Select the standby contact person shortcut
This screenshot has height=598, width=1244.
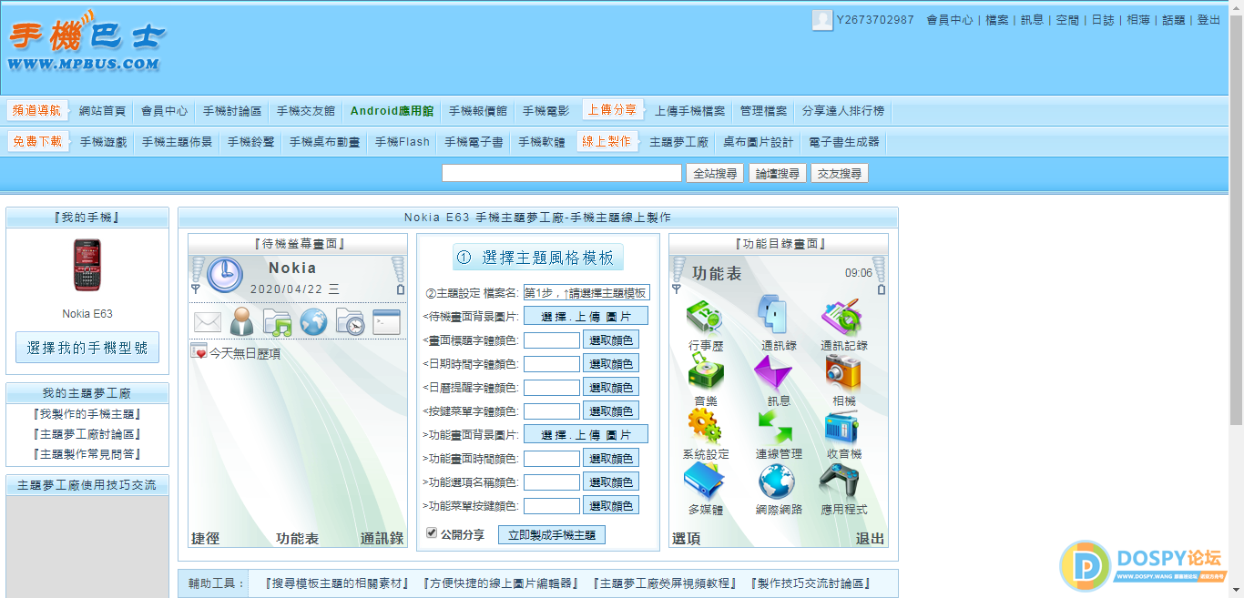[242, 321]
